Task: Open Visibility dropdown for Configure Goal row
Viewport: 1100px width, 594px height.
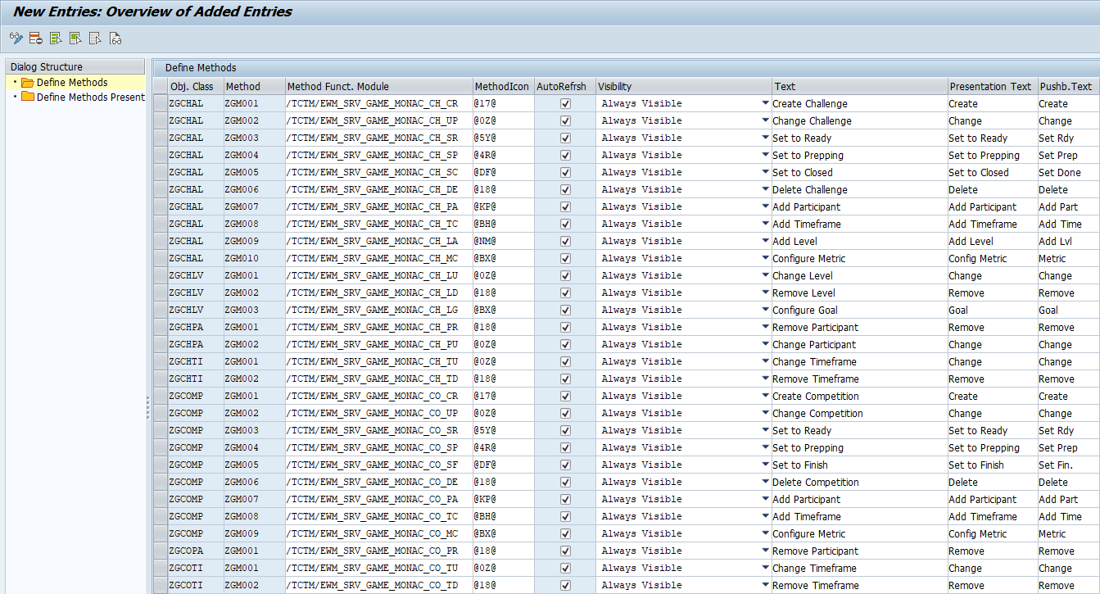Action: click(x=765, y=310)
